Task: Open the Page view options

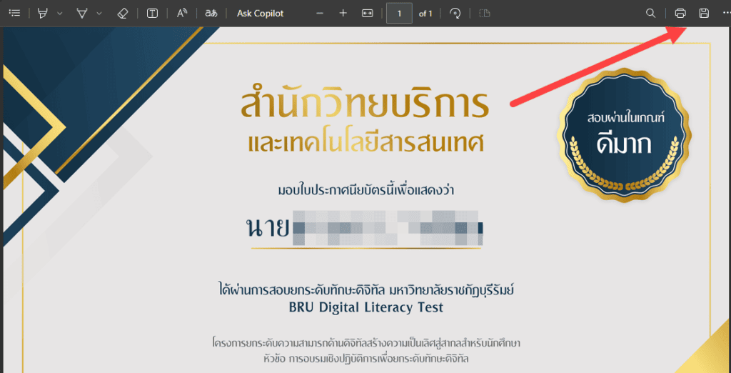Action: (485, 14)
